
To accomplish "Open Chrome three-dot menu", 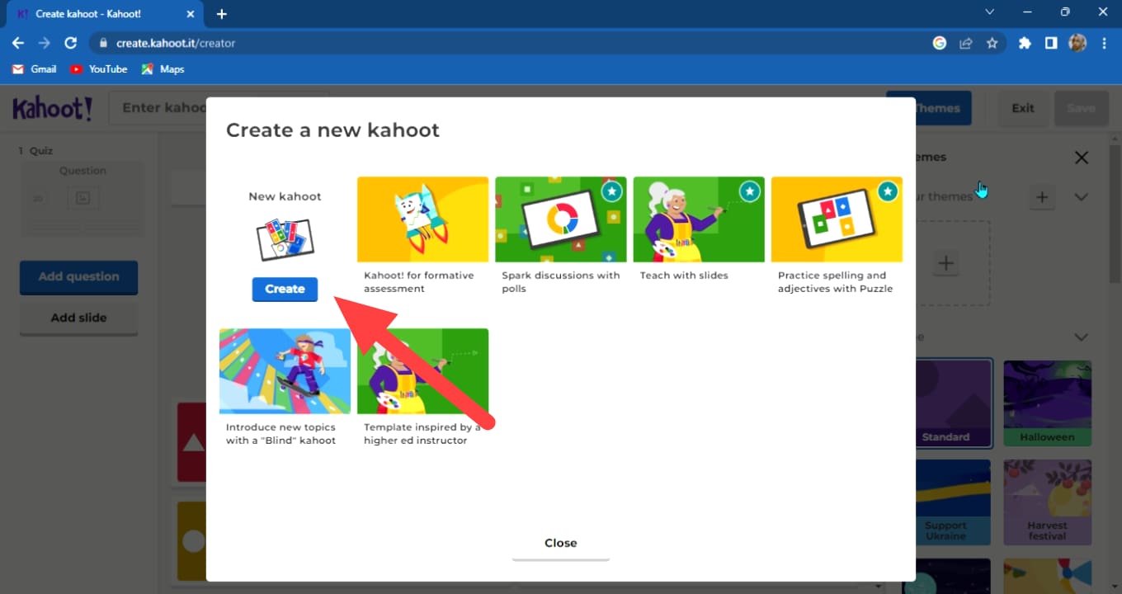I will (x=1104, y=43).
